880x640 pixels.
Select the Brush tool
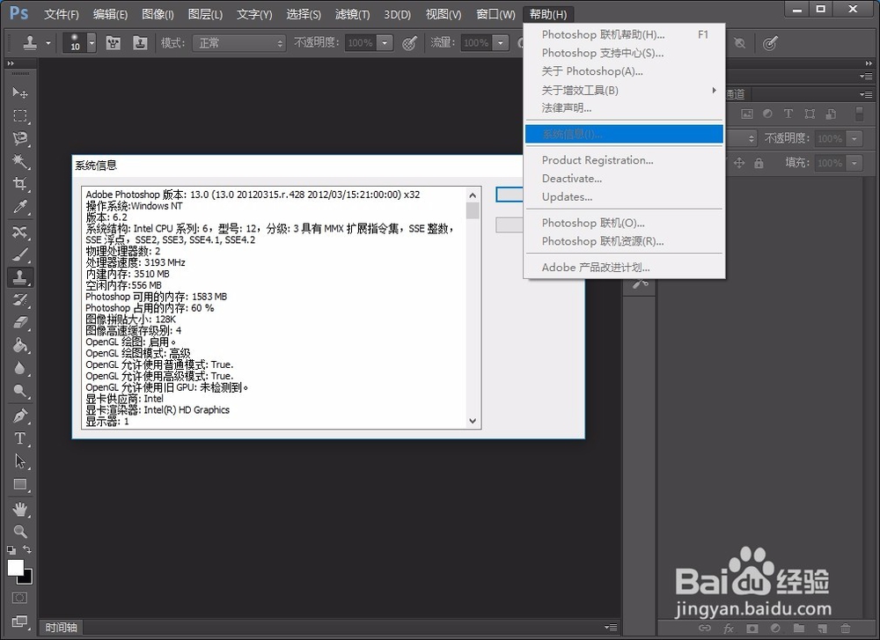pyautogui.click(x=20, y=254)
